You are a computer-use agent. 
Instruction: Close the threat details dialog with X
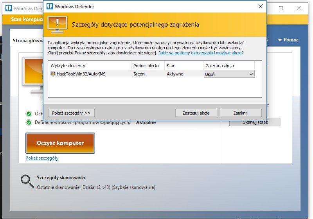tap(260, 6)
